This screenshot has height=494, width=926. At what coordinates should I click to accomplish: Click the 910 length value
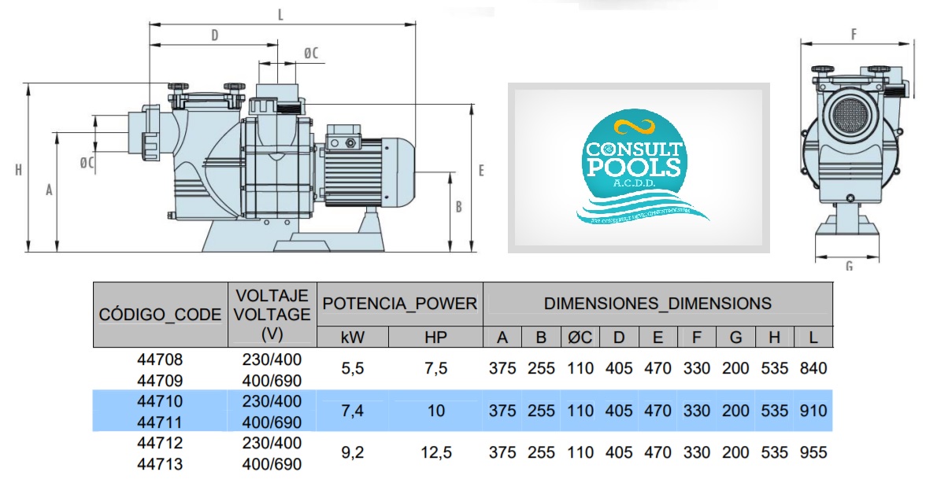tap(813, 411)
